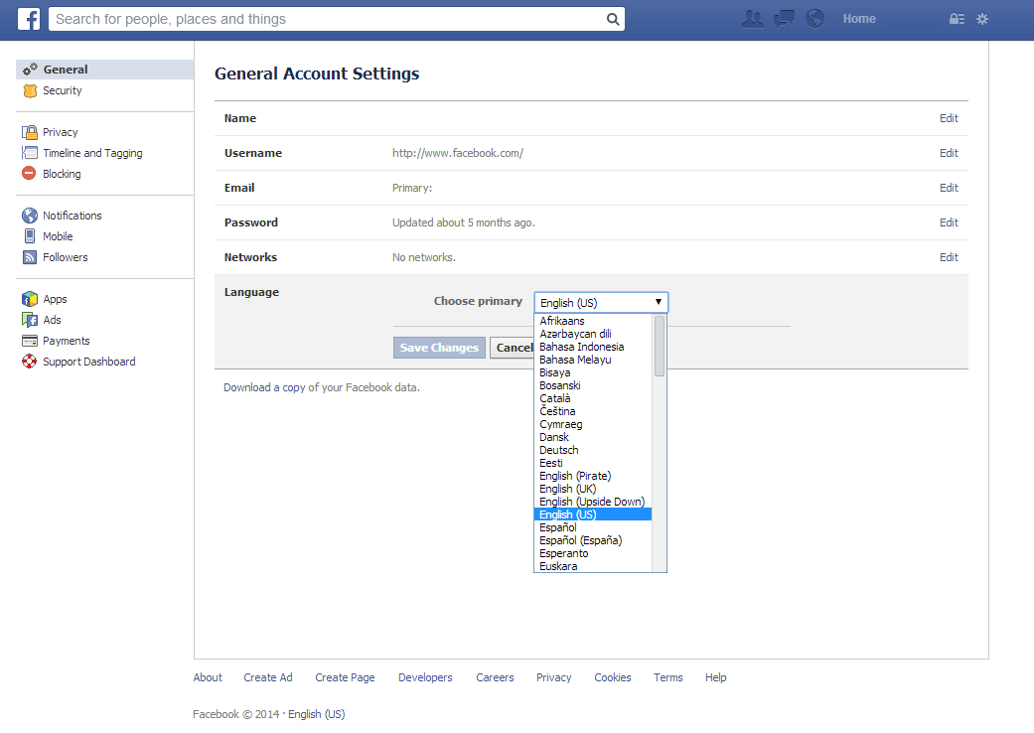
Task: Open the messages icon
Action: point(784,18)
